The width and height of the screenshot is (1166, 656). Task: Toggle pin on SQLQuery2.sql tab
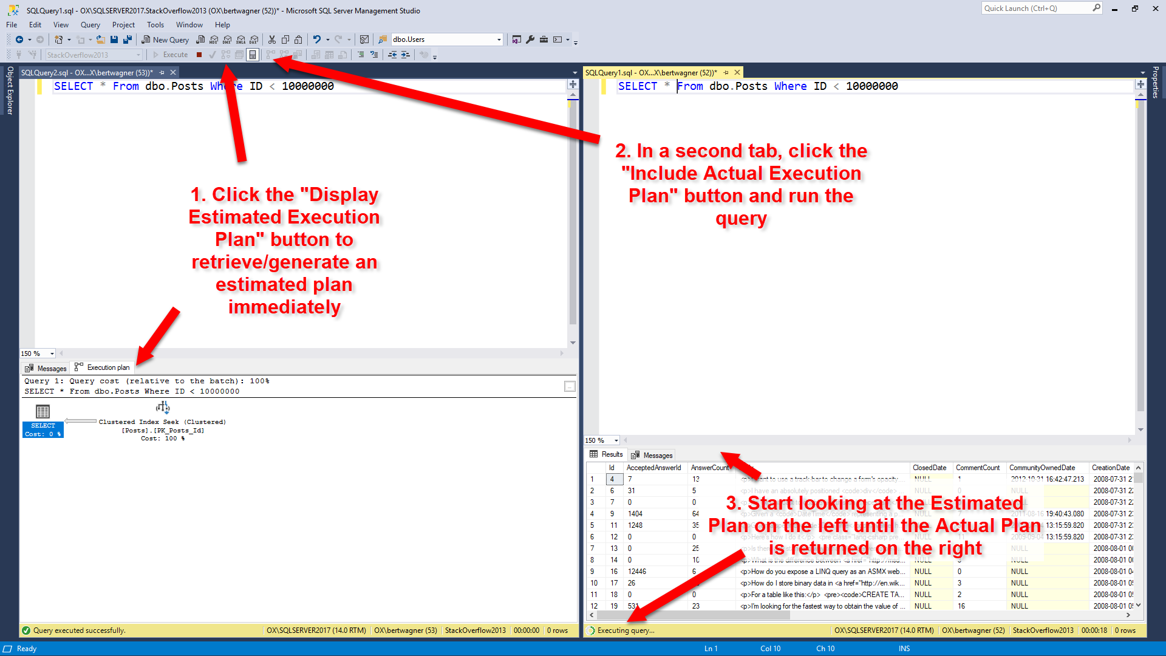[162, 72]
